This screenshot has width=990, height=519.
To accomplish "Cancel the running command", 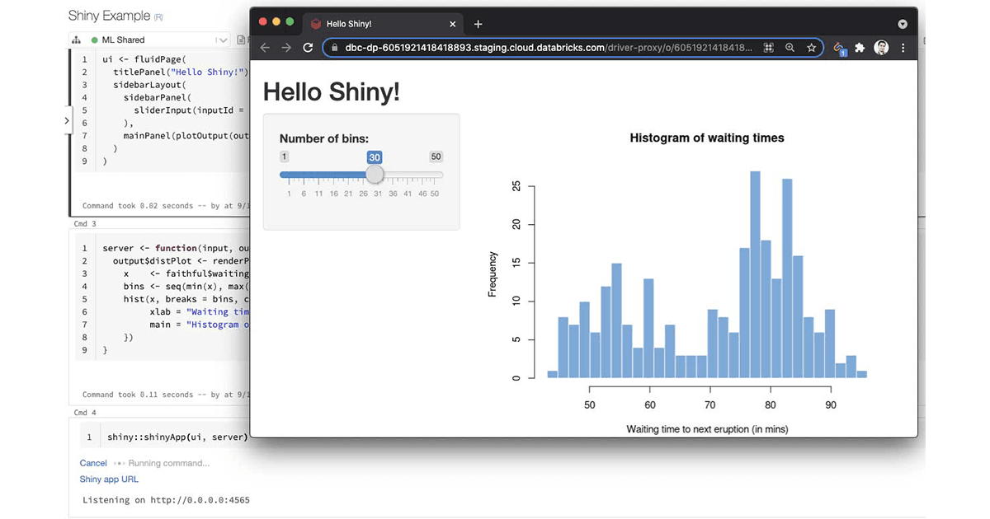I will (93, 463).
